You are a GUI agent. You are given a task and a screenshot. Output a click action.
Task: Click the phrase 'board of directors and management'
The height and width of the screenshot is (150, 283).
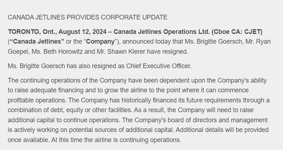(x=218, y=120)
